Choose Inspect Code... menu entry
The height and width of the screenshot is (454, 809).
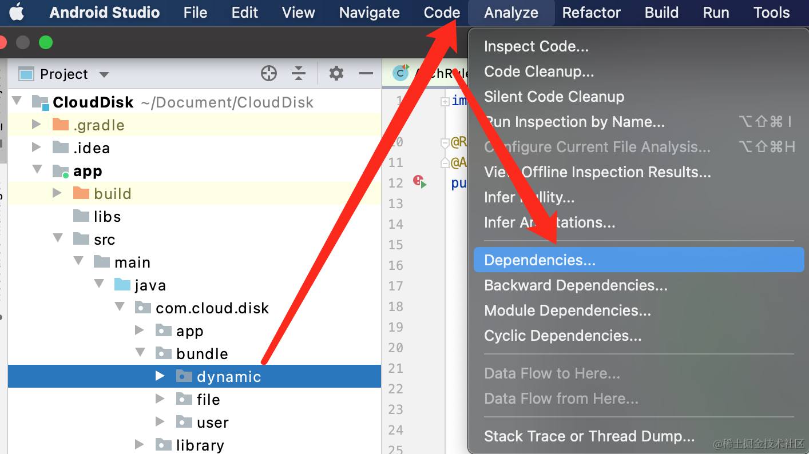click(536, 46)
